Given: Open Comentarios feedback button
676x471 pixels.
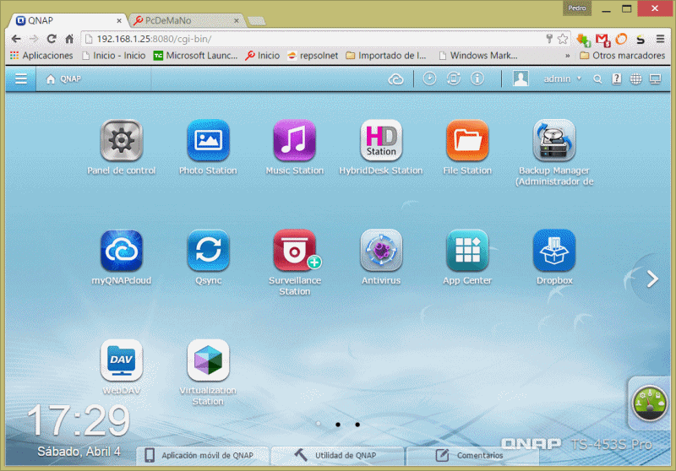Looking at the screenshot, I should coord(472,456).
